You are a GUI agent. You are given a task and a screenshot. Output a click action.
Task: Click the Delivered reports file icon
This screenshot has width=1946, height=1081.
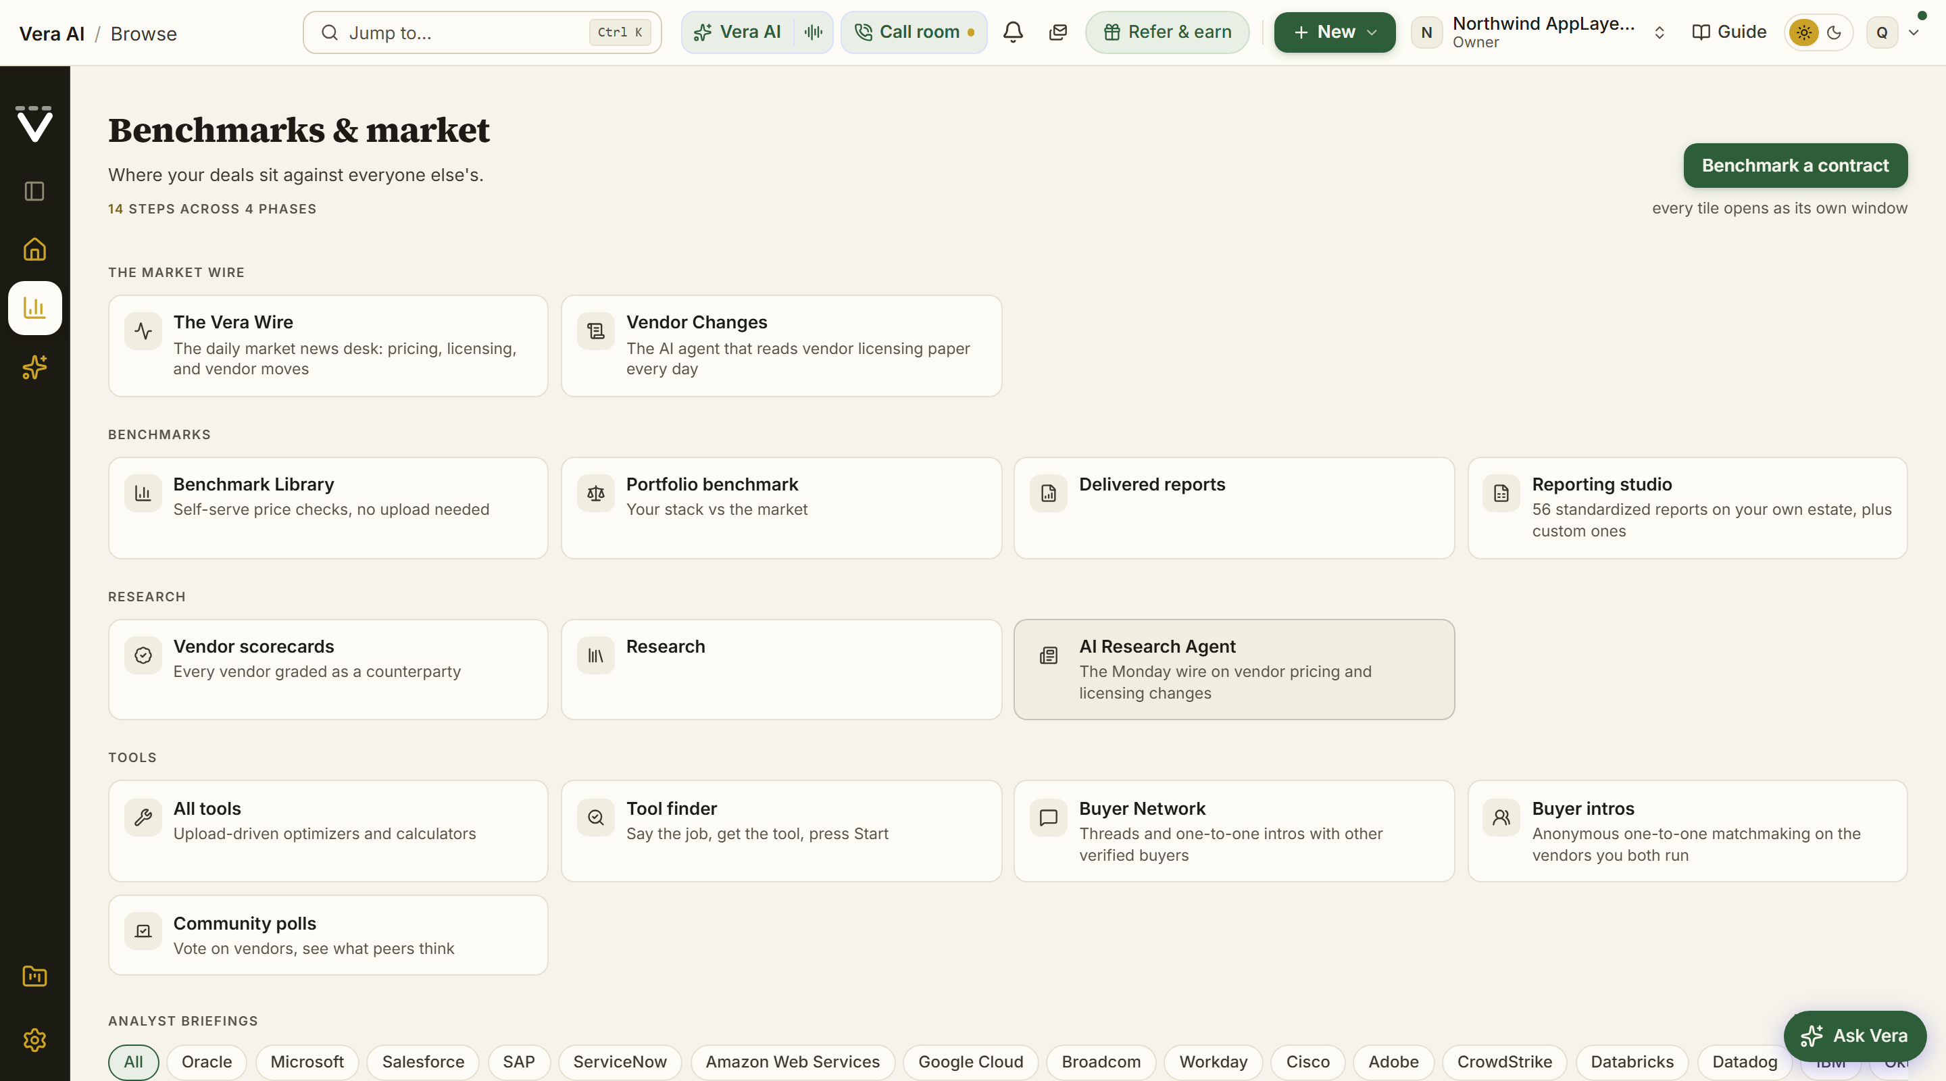click(1049, 493)
